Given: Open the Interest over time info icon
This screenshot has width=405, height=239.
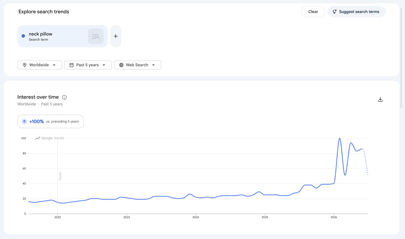Looking at the screenshot, I should (64, 97).
